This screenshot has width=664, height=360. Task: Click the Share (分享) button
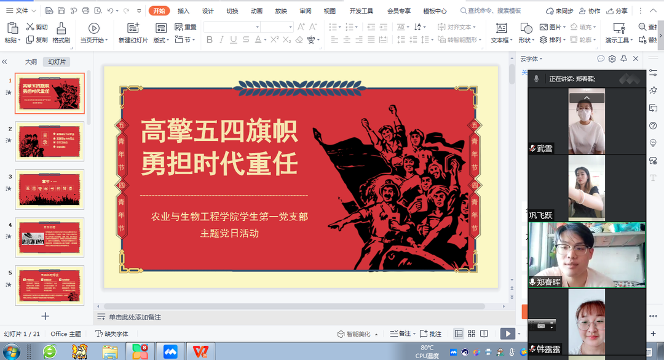click(617, 11)
